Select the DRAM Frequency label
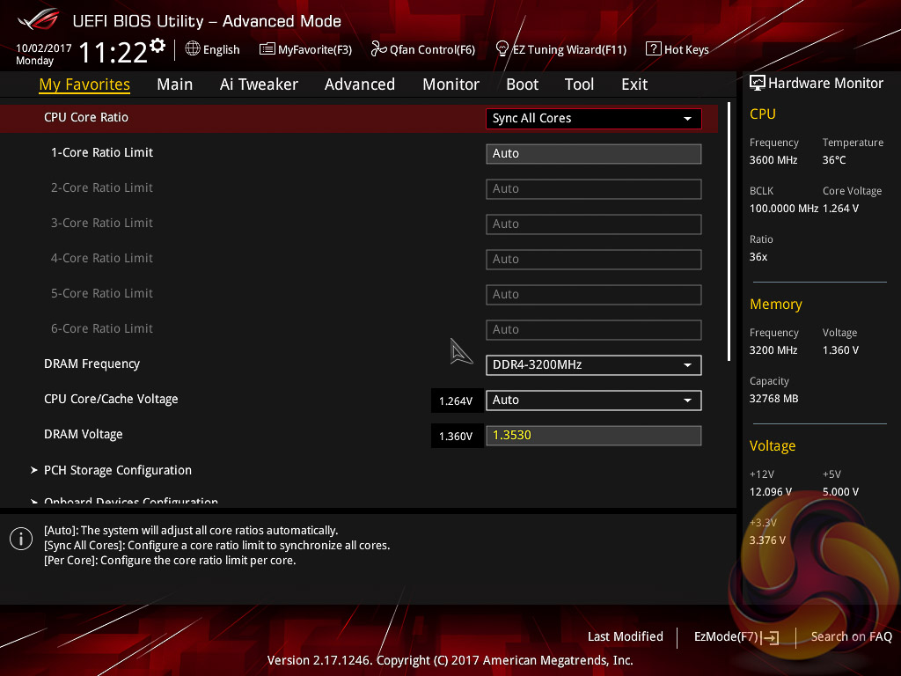 point(92,364)
